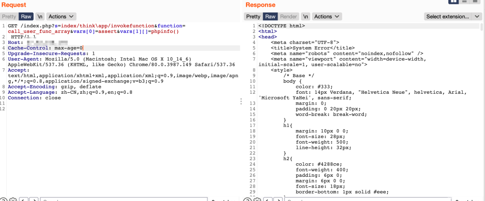Click the <html> tag in response
485x201 pixels.
[x=268, y=31]
